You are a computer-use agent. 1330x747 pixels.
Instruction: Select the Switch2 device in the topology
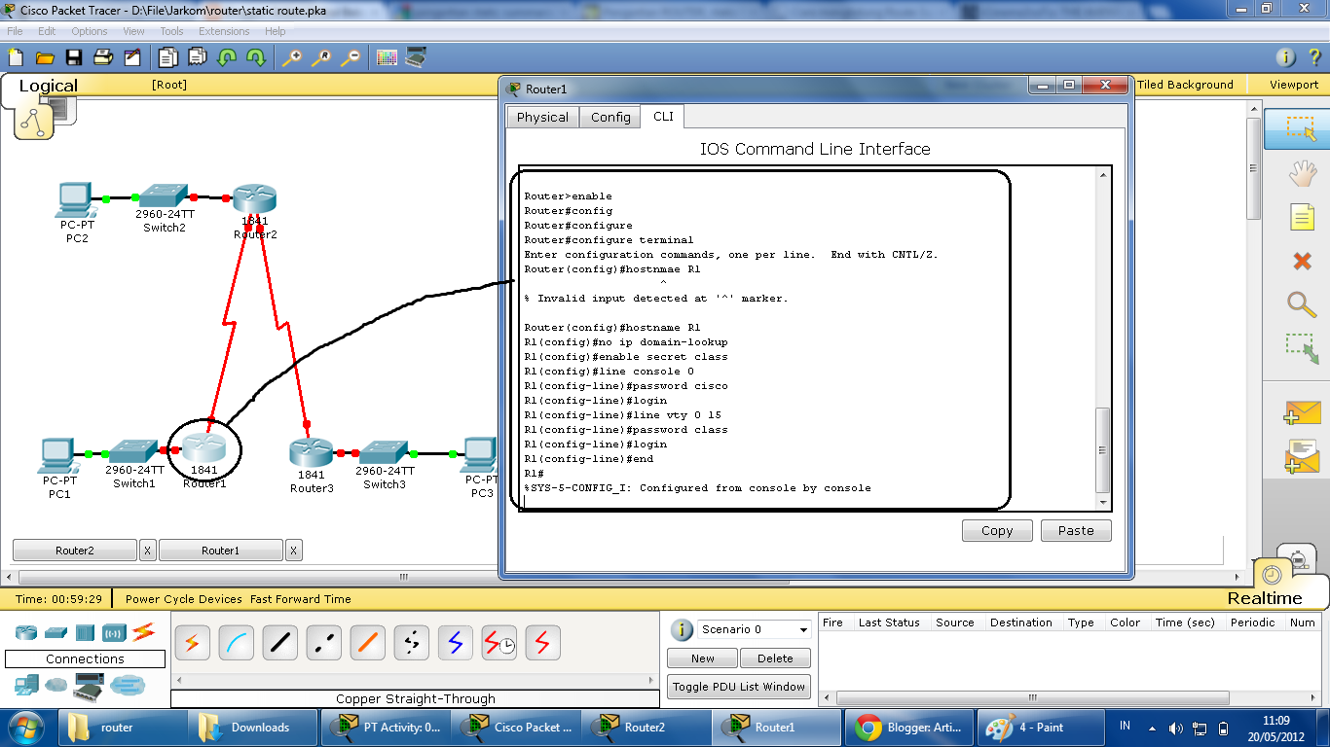pos(164,196)
